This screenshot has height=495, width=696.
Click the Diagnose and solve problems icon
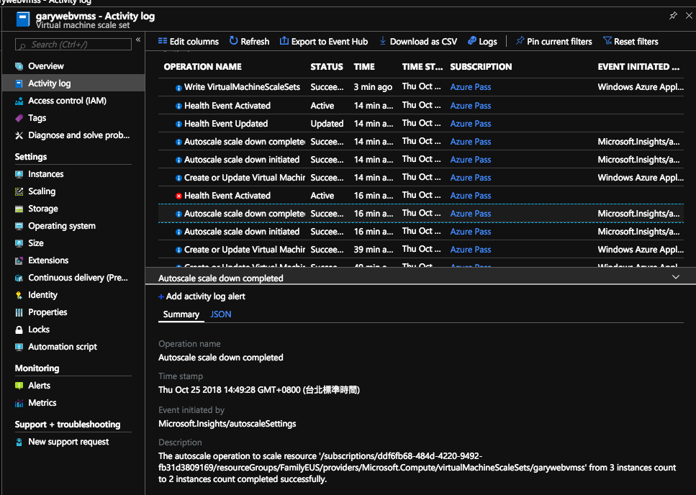[x=19, y=135]
